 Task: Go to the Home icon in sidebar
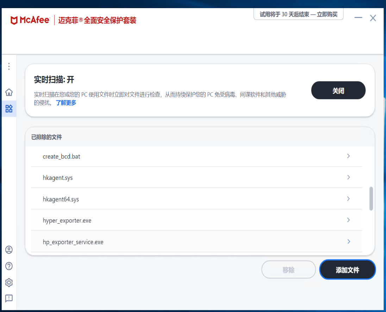coord(9,92)
